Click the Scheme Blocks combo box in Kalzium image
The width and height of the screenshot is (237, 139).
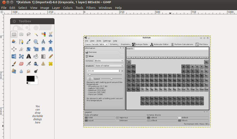pyautogui.click(x=109, y=61)
